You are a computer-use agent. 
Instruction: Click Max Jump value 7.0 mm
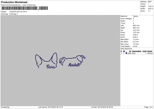pyautogui.click(x=136, y=44)
